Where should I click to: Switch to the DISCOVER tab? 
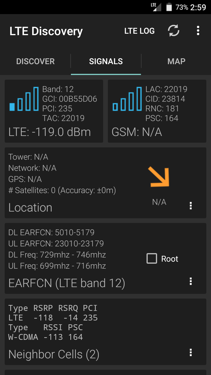coord(35,61)
